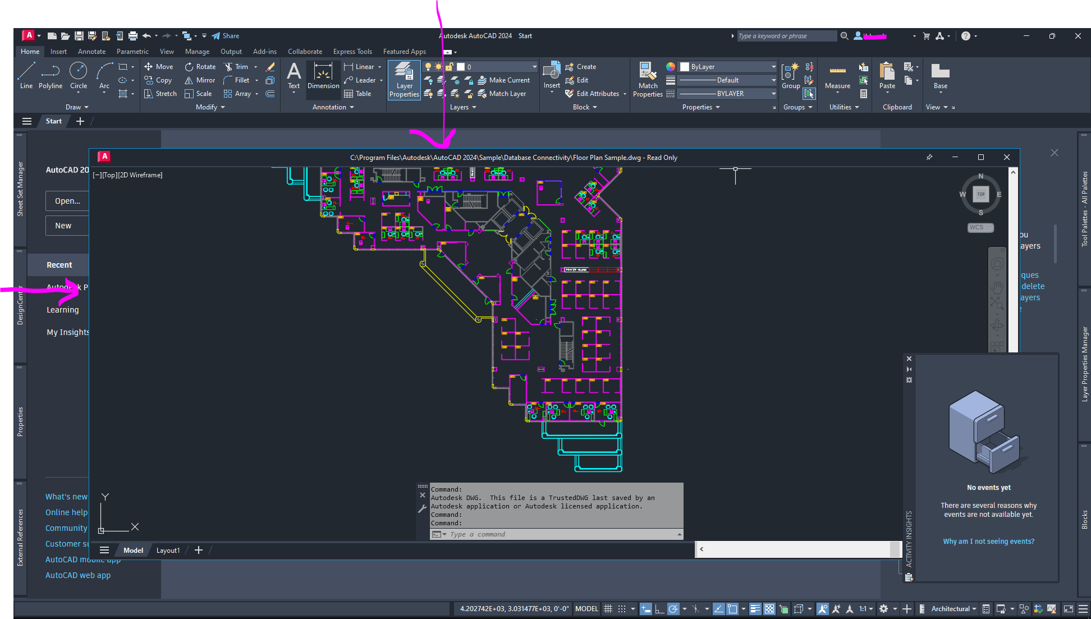Click the New button

[67, 226]
